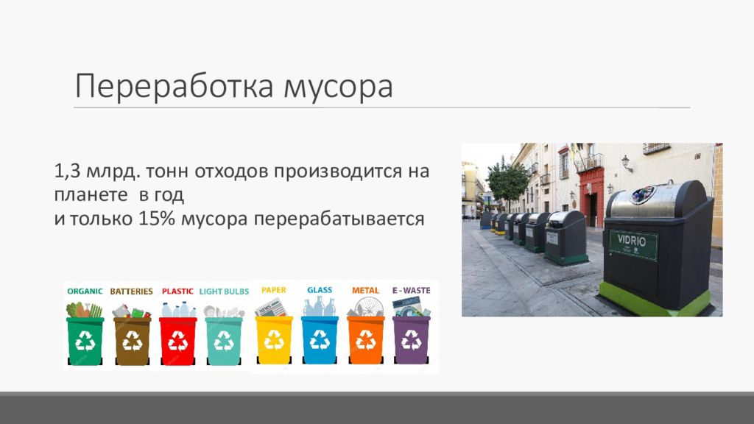Click the red Plastic recycling bin
754x424 pixels.
[178, 339]
